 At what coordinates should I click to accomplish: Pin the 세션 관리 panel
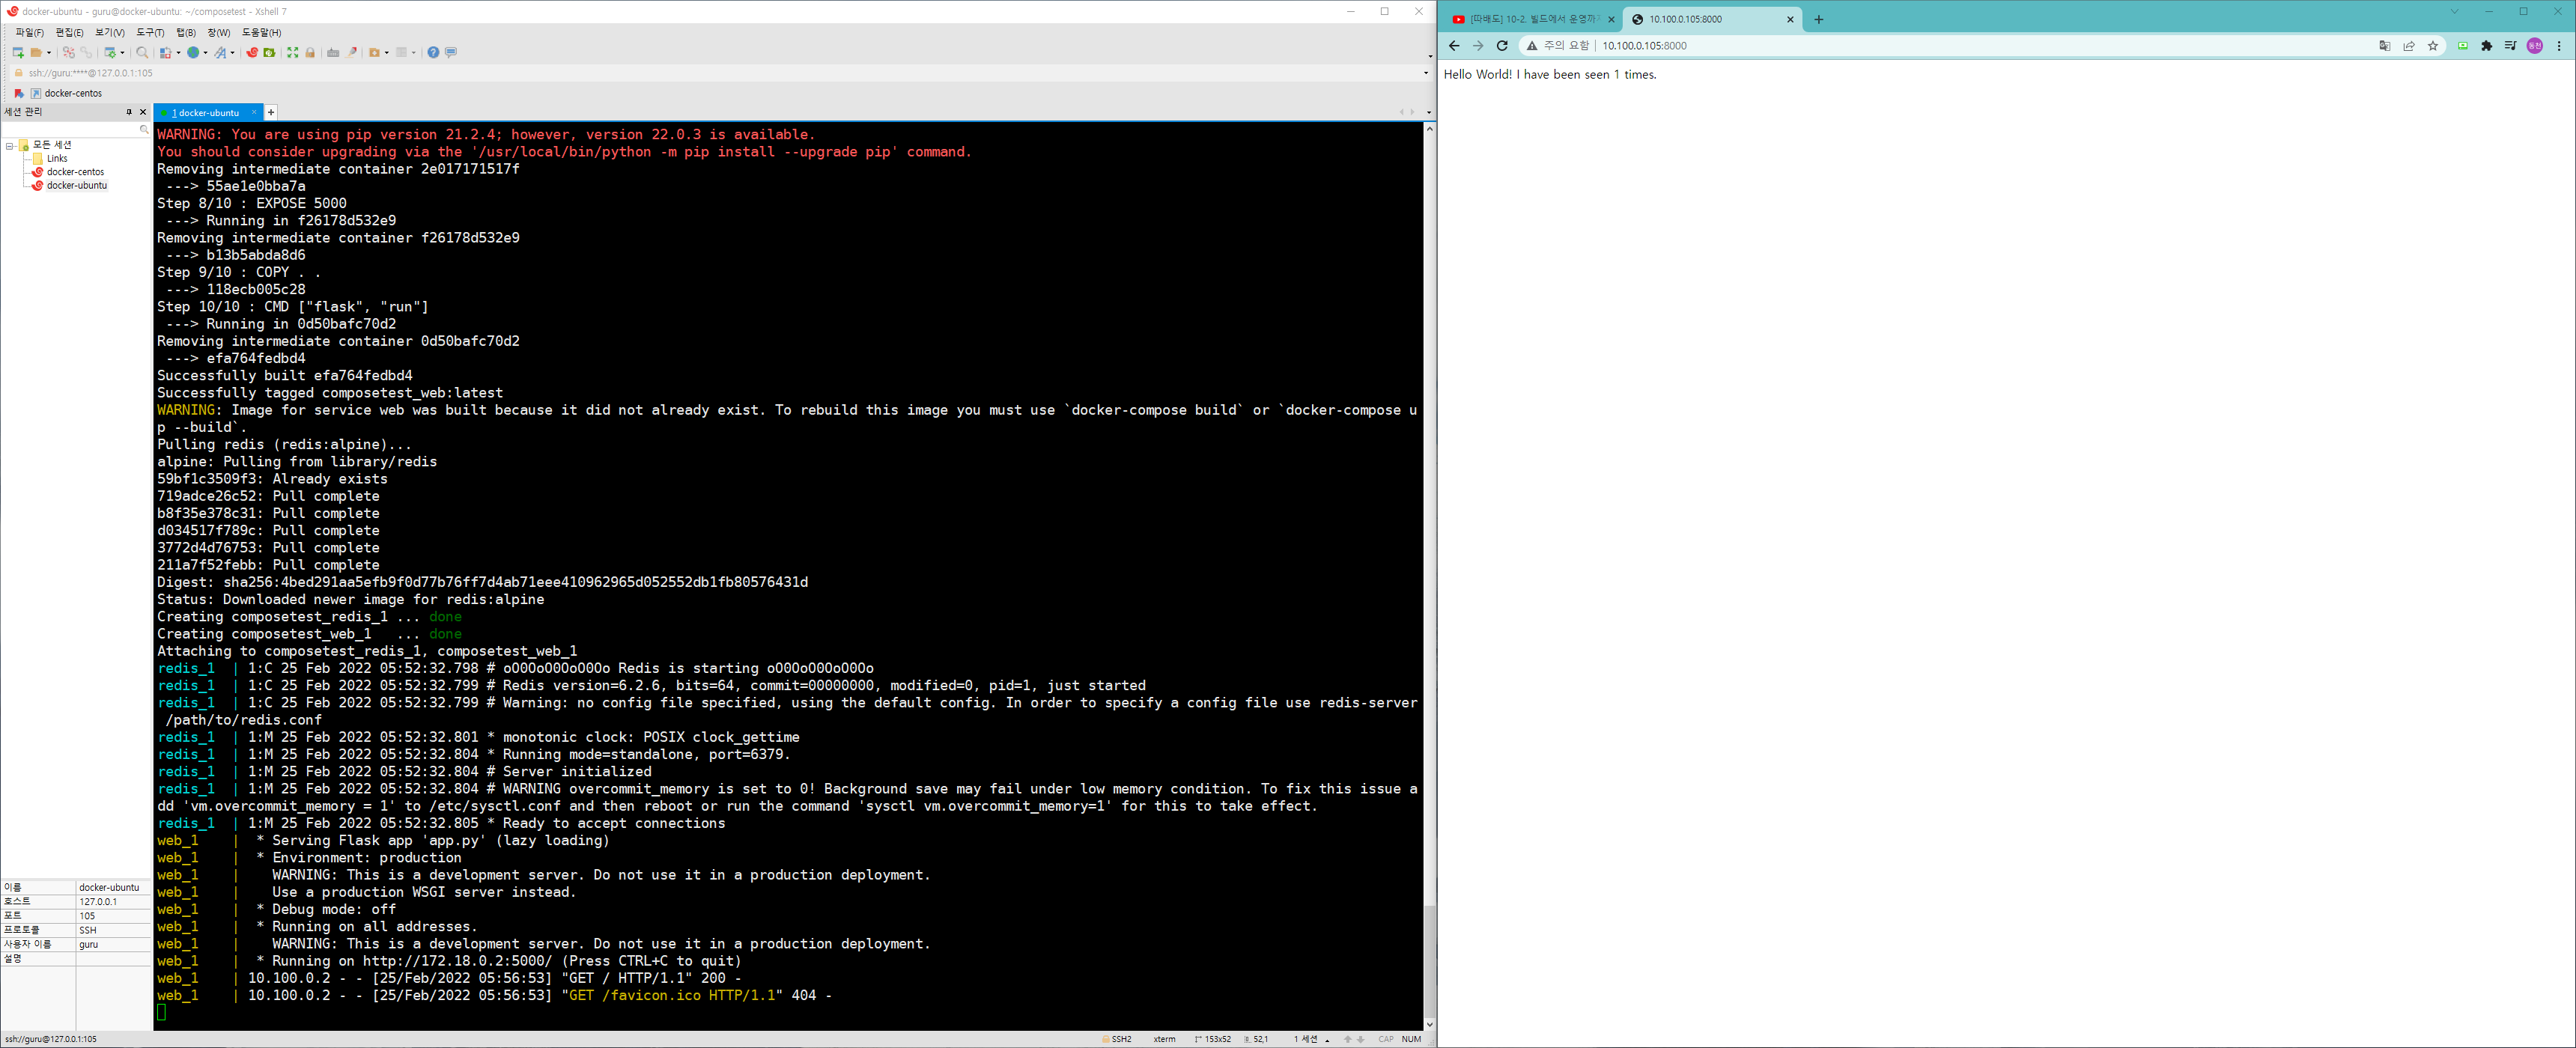pyautogui.click(x=129, y=112)
